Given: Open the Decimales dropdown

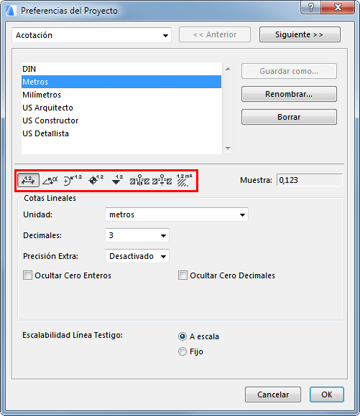Looking at the screenshot, I should [137, 235].
